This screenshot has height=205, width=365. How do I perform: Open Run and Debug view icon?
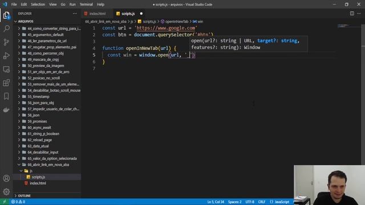click(6, 56)
